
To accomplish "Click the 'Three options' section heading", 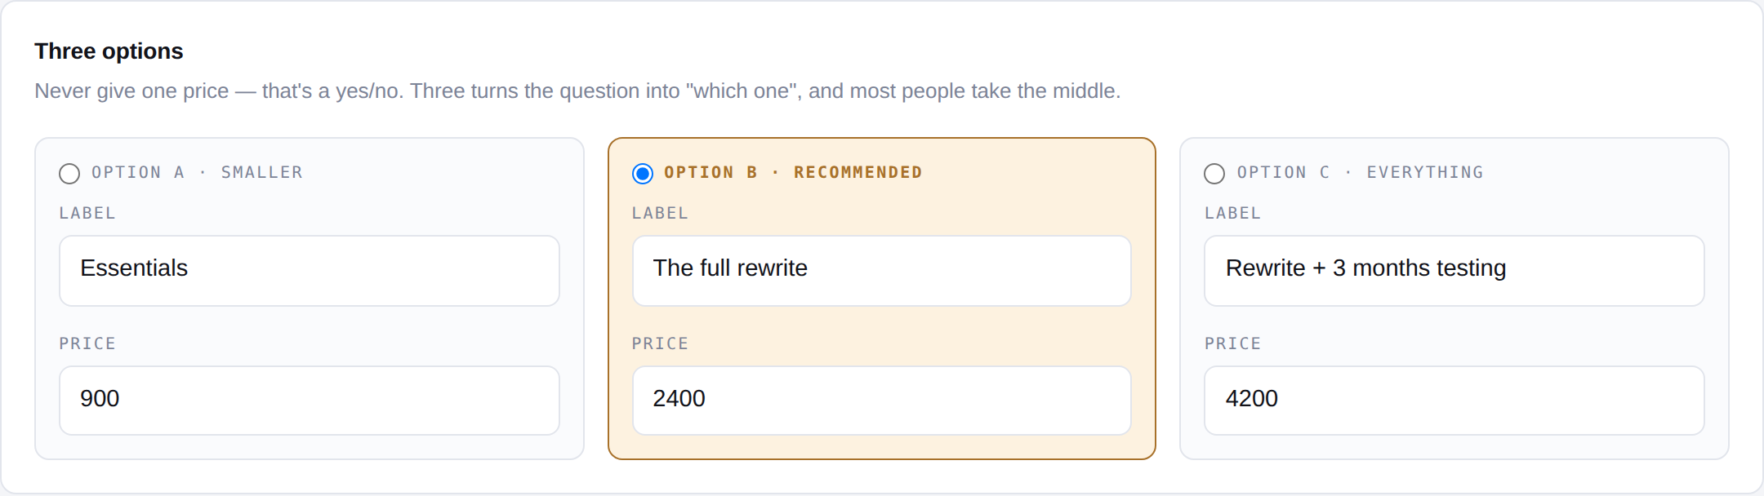I will point(109,51).
